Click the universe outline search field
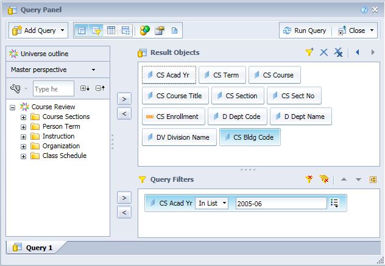The height and width of the screenshot is (266, 385). coord(53,88)
